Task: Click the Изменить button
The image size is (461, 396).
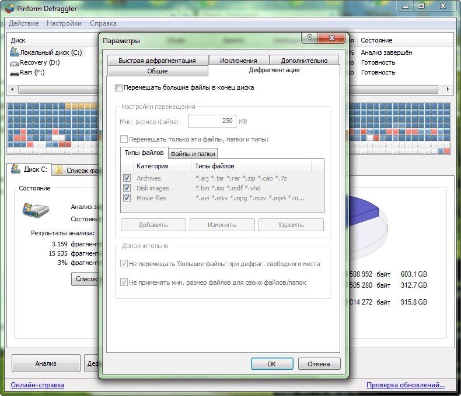Action: click(222, 225)
